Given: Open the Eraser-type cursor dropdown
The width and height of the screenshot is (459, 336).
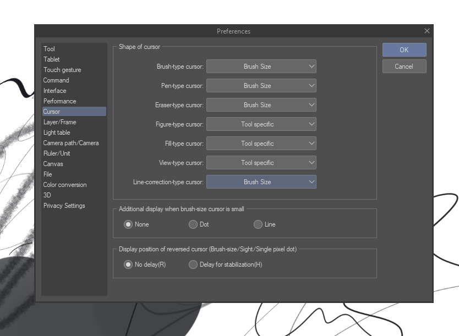Looking at the screenshot, I should pyautogui.click(x=261, y=104).
